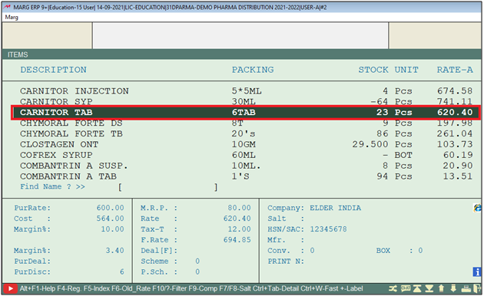Open the Internet Explorer icon near Company field
Image resolution: width=484 pixels, height=296 pixels.
[x=477, y=208]
